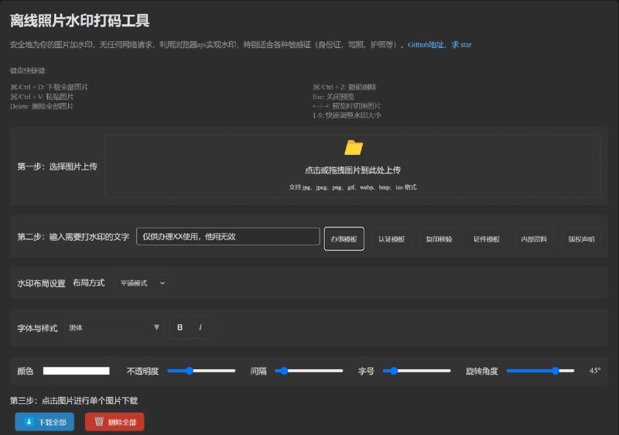Click the yellow folder upload icon
Screen dimensions: 619x435
point(354,148)
